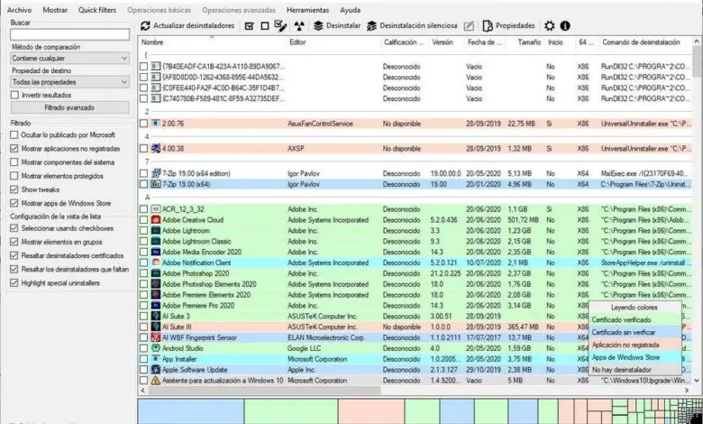
Task: Click the Adobe Notification Client icon
Action: click(x=156, y=263)
